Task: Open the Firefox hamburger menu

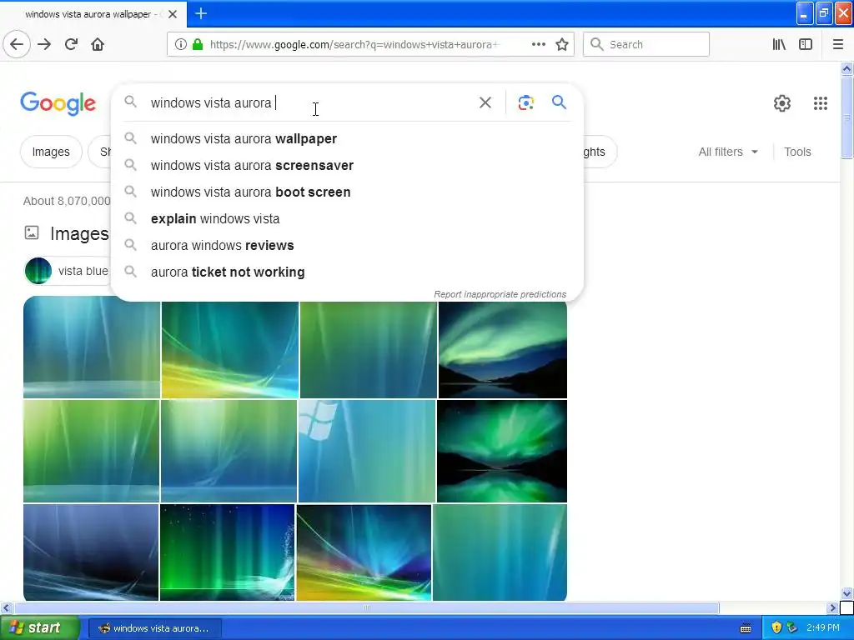Action: coord(837,45)
